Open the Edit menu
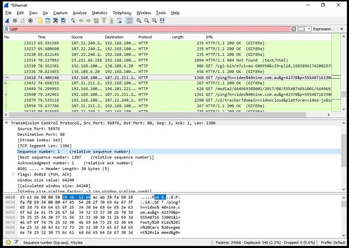The width and height of the screenshot is (349, 248). [20, 13]
